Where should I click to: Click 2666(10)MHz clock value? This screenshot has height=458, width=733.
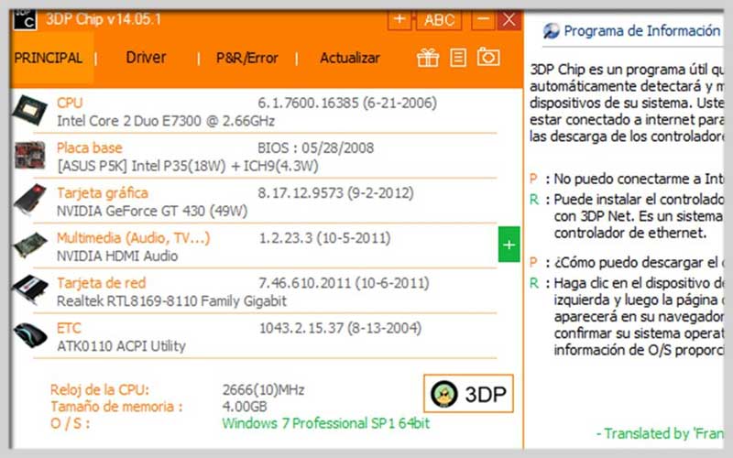[263, 390]
